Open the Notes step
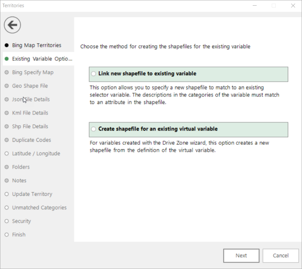Screen dimensions: 302x269 [x=19, y=181]
